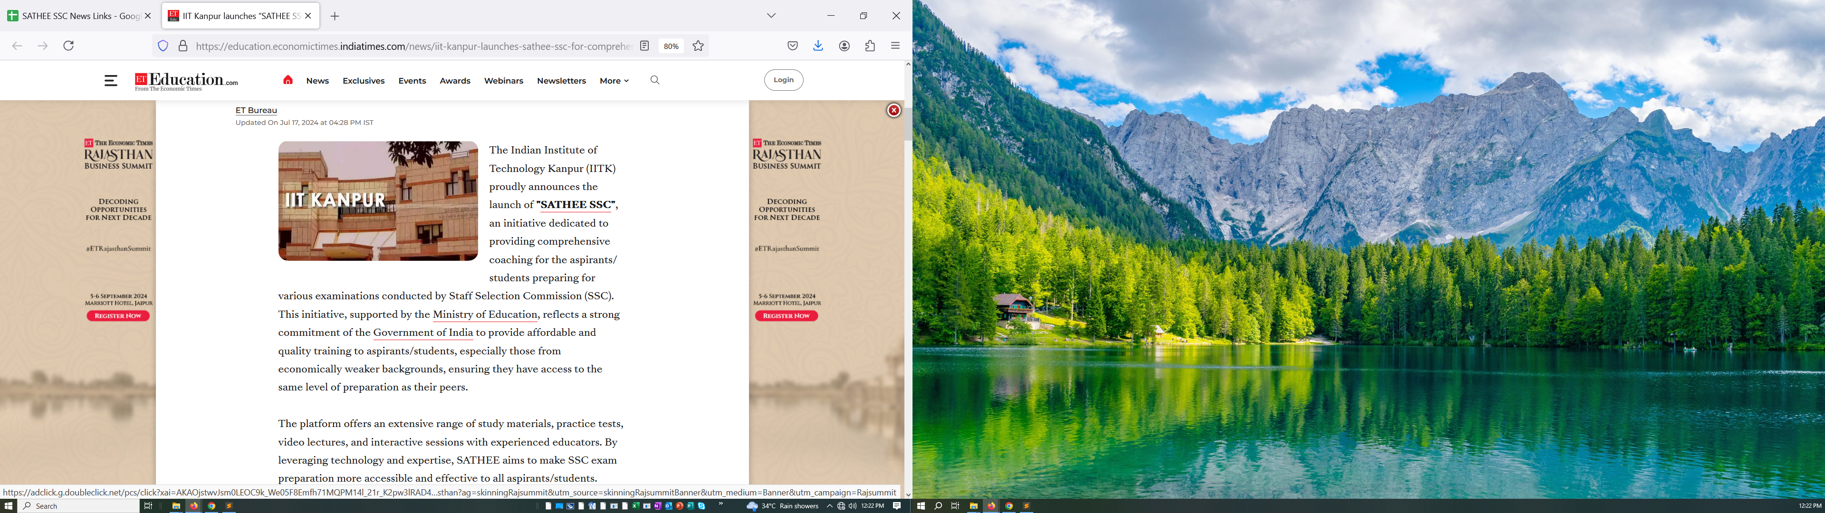Click the Firefox forward arrow button
1825x513 pixels.
43,46
